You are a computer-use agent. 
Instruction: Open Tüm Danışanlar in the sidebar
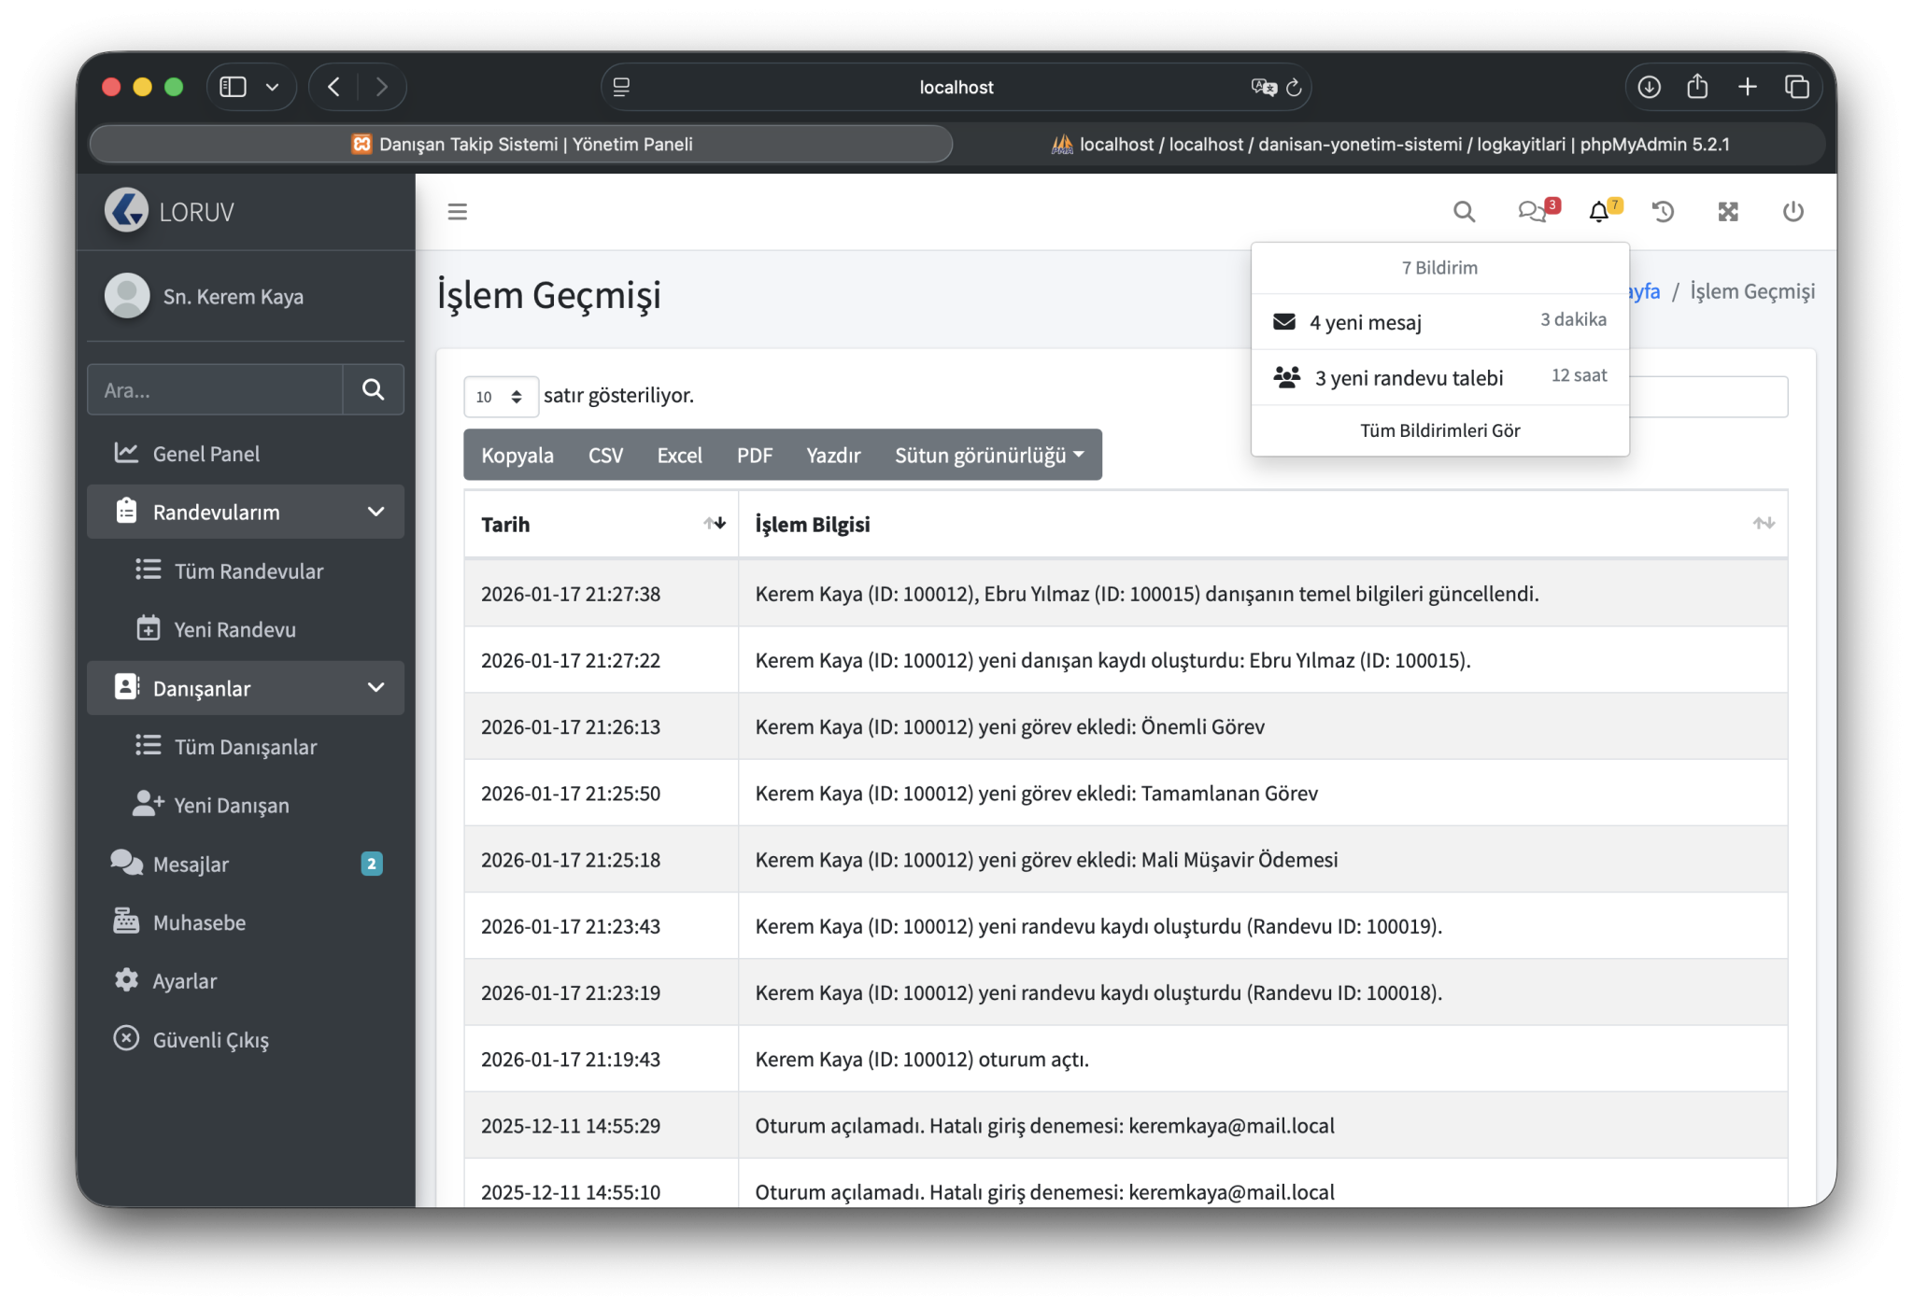tap(245, 747)
